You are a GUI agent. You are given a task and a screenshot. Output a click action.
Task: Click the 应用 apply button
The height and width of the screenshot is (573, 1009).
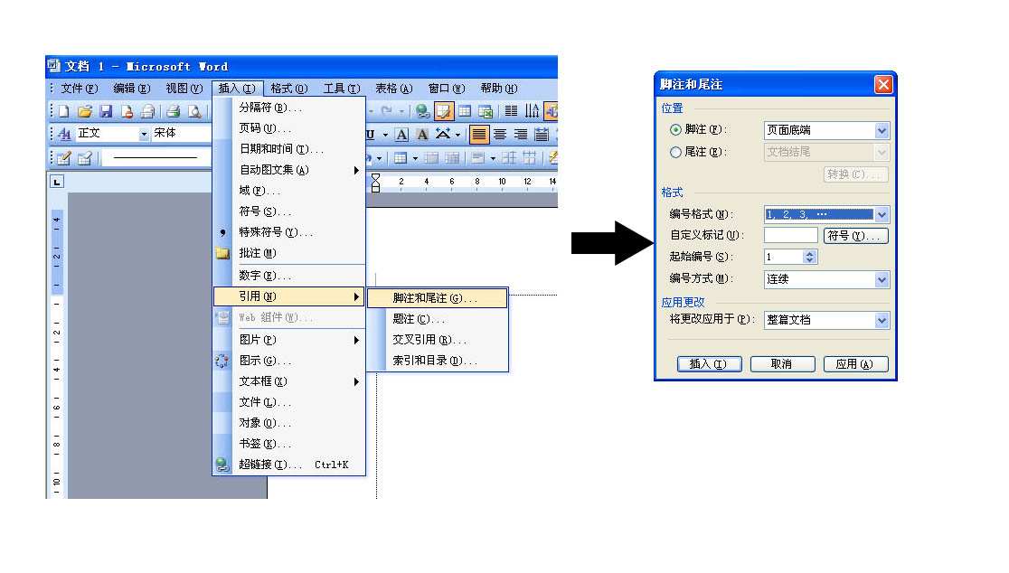click(x=856, y=364)
